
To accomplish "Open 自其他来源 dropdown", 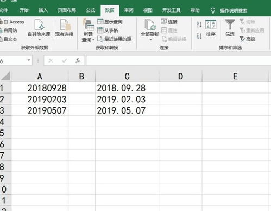I will click(39, 30).
